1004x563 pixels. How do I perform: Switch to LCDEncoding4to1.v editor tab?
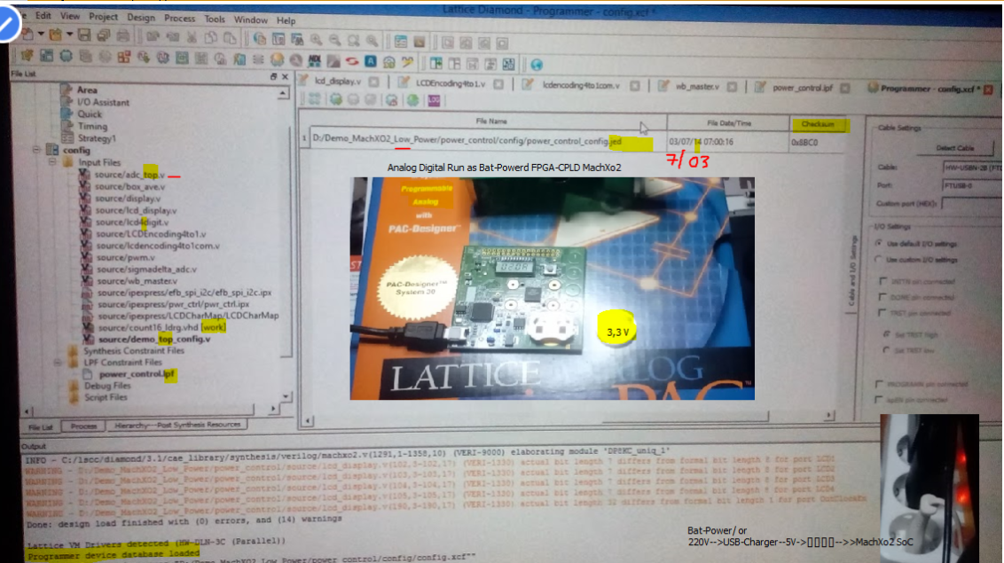click(x=451, y=83)
